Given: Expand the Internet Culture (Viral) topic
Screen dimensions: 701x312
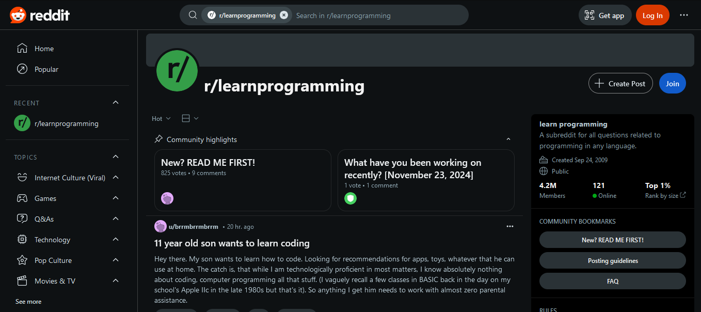Looking at the screenshot, I should pos(116,177).
